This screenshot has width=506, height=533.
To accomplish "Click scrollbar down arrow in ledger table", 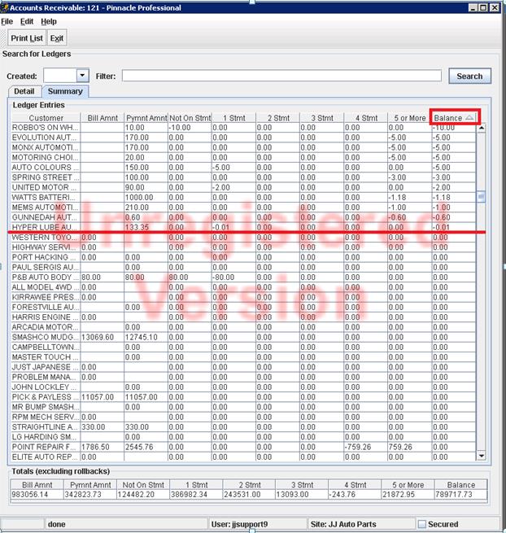I will 481,456.
